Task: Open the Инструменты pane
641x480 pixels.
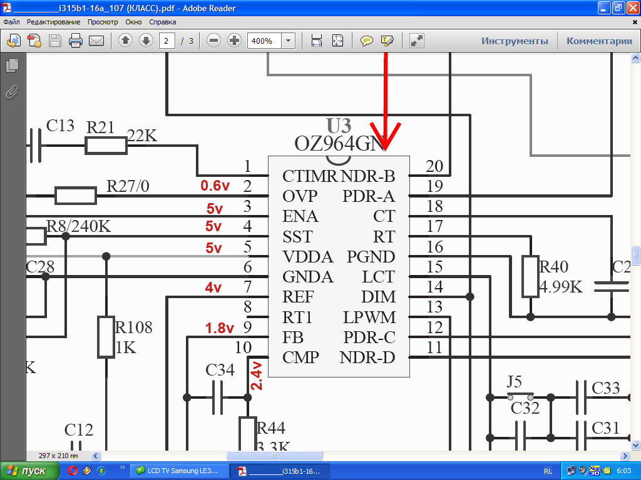Action: [x=515, y=41]
